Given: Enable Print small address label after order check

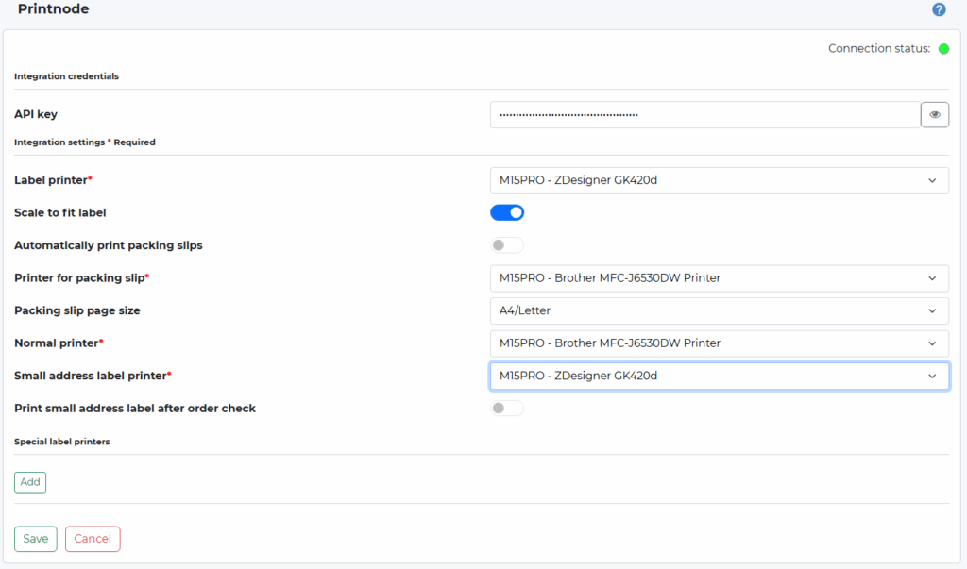Looking at the screenshot, I should tap(506, 407).
